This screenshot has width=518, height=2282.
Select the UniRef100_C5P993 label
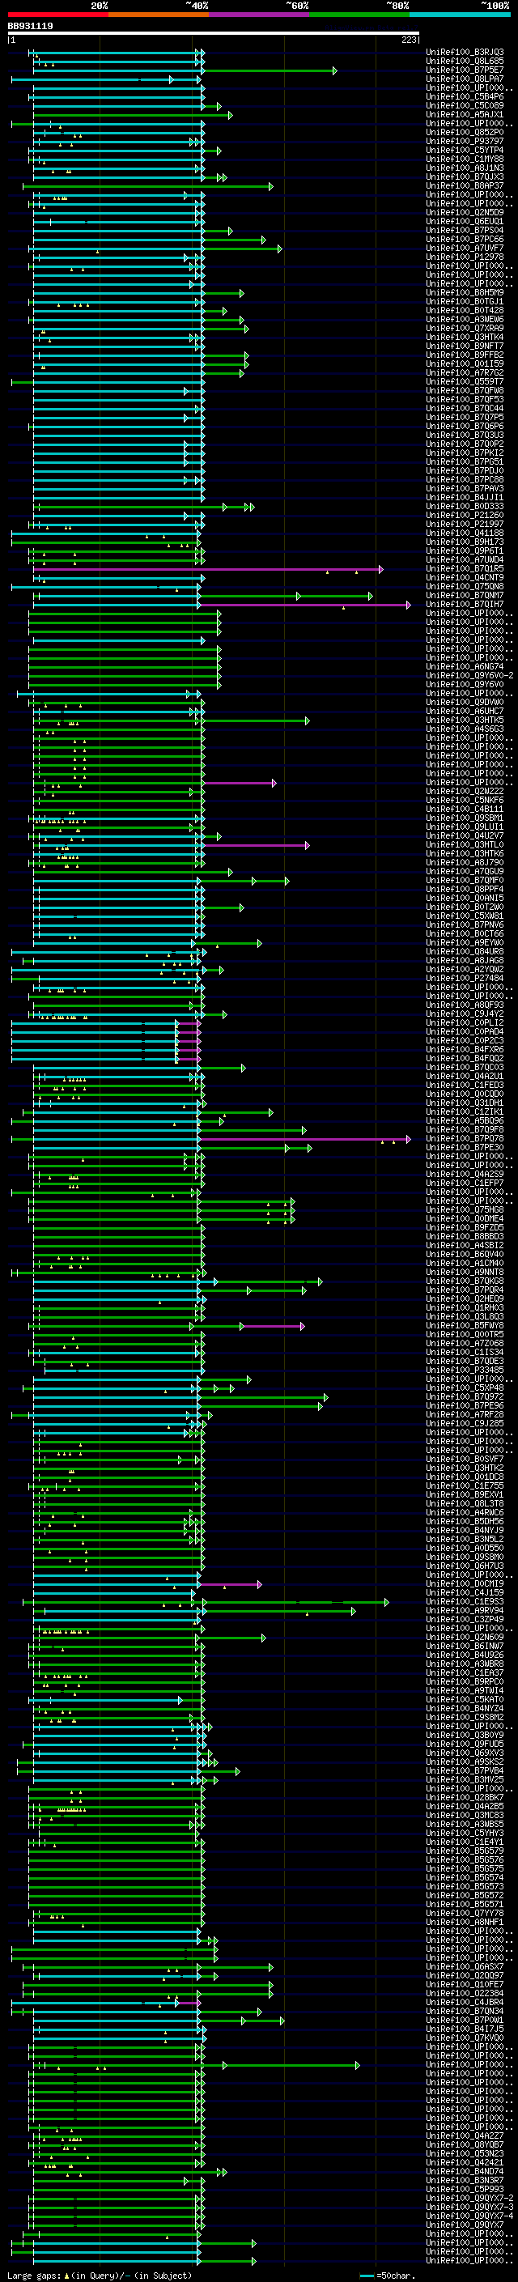pyautogui.click(x=465, y=2188)
